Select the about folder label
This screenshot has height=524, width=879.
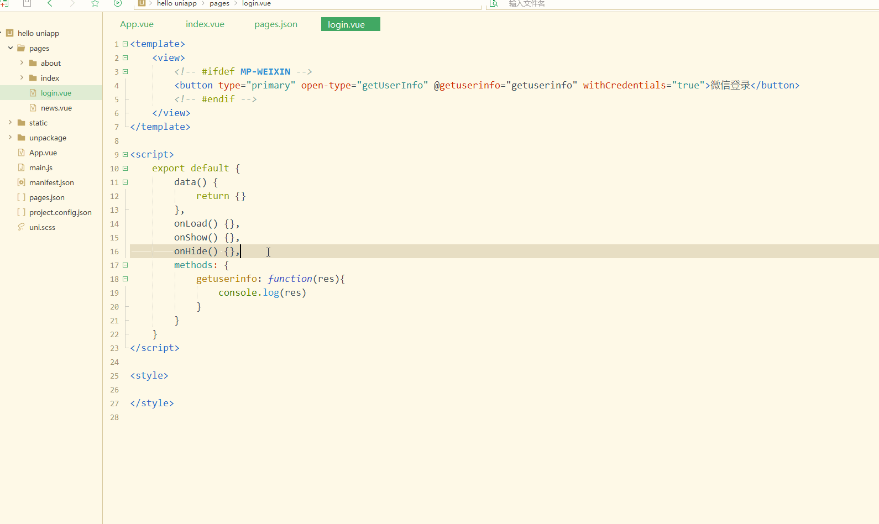(x=51, y=64)
